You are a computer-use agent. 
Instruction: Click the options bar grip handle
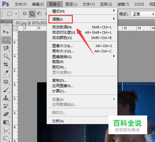click(x=2, y=14)
